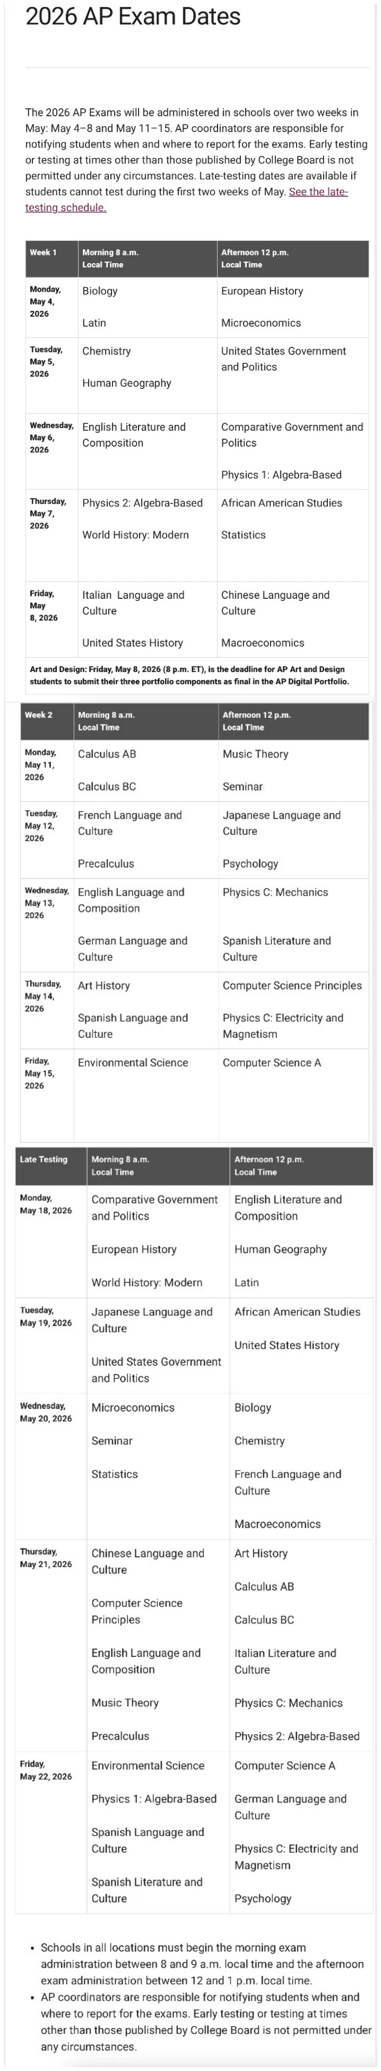Click the "2026 AP Exam Dates" heading
The width and height of the screenshot is (381, 2071).
[133, 16]
